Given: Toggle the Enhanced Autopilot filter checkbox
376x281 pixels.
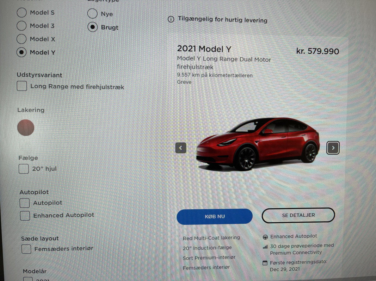Looking at the screenshot, I should (x=25, y=216).
